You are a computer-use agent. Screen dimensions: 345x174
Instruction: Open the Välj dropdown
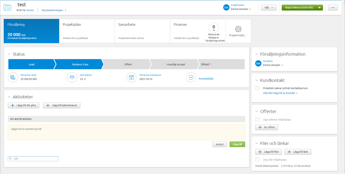tap(269, 8)
